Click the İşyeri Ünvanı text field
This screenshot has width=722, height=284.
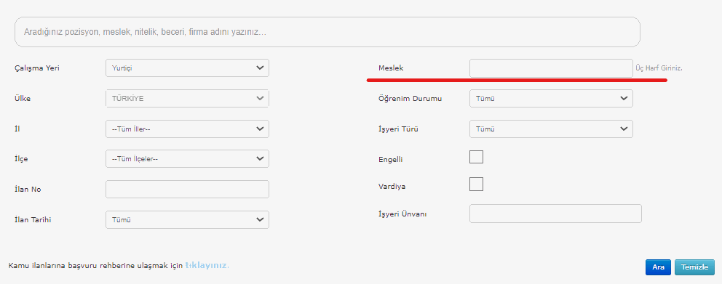555,214
